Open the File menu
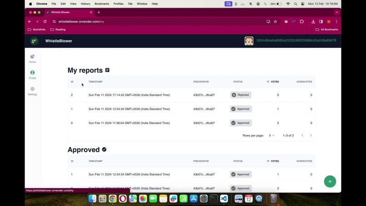 coord(54,4)
